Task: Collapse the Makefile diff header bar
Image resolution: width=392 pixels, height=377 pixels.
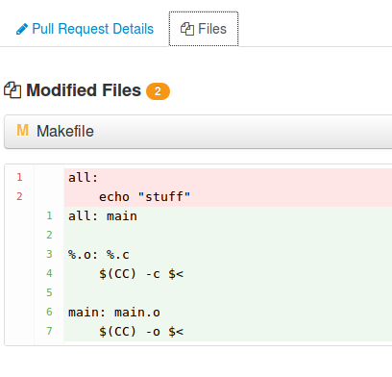Action: click(x=198, y=132)
